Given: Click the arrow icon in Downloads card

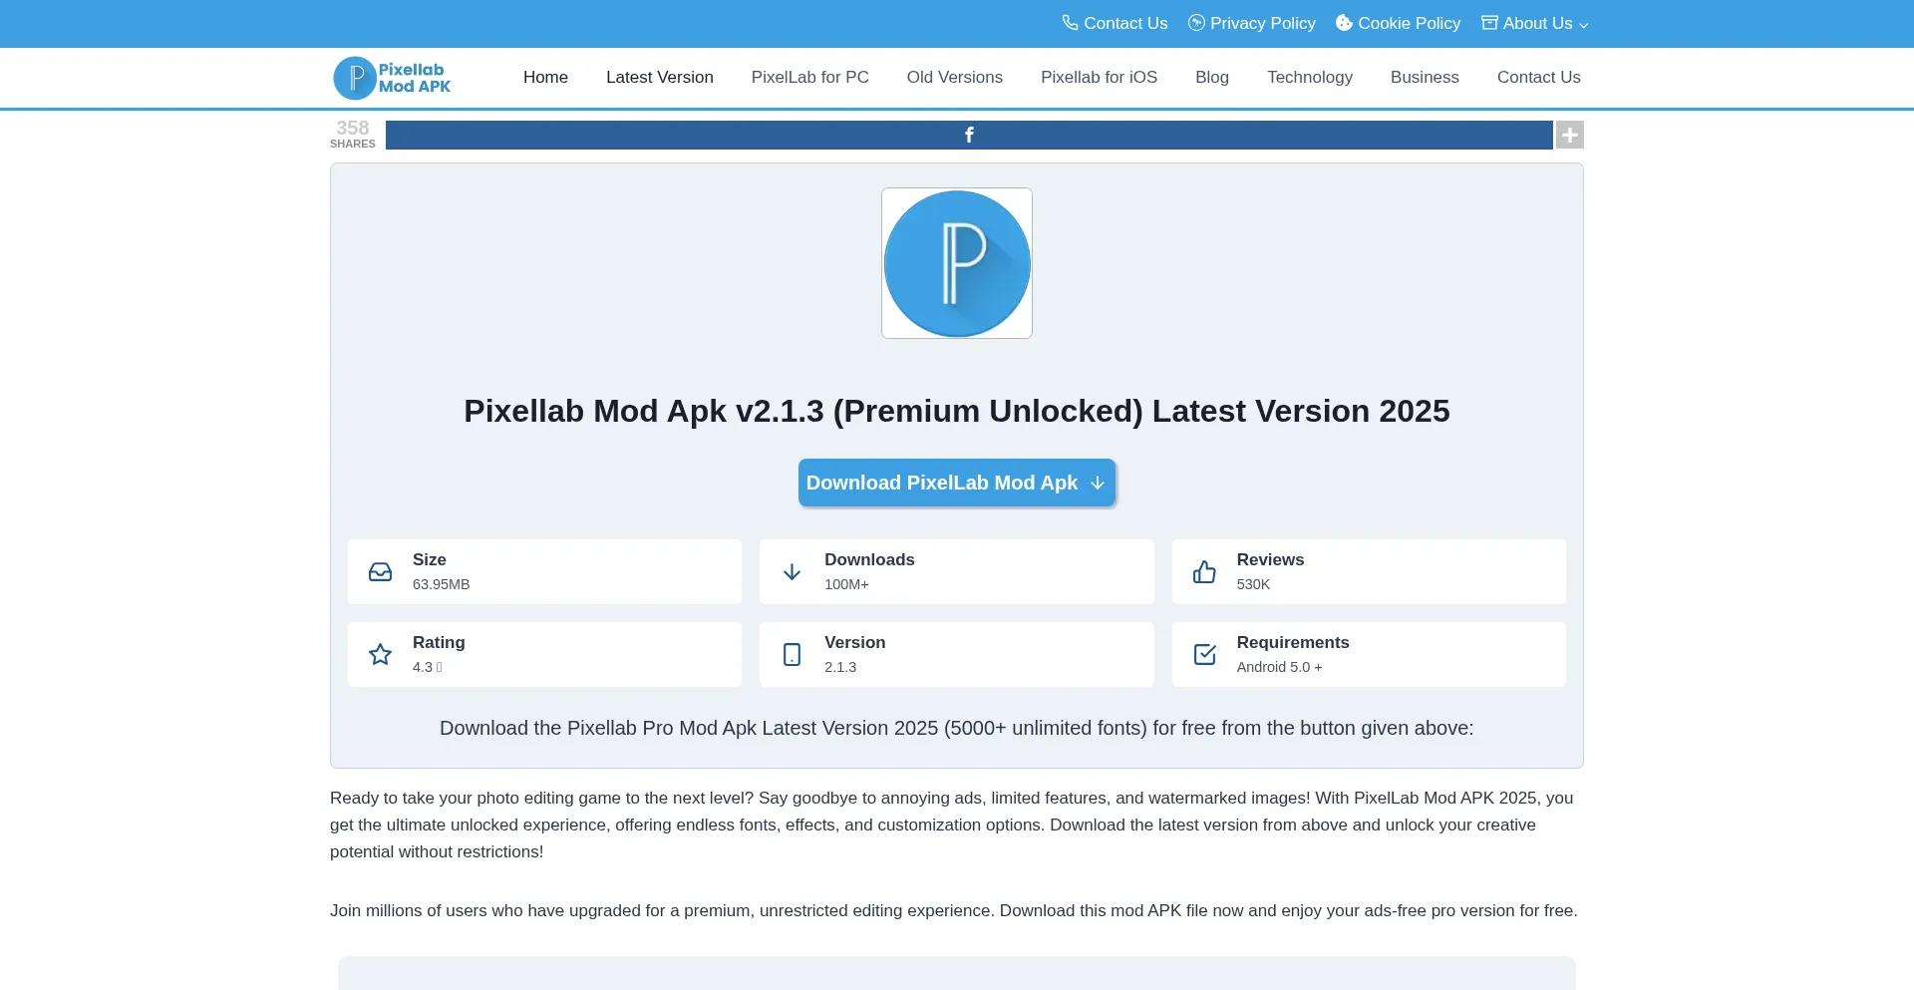Looking at the screenshot, I should click(792, 571).
